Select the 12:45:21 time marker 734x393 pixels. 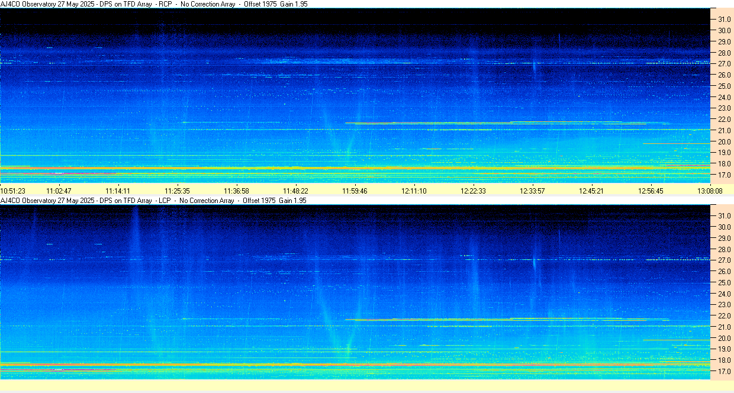[x=592, y=191]
